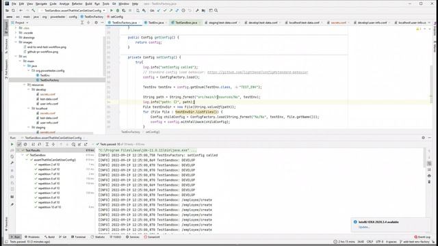Select repetition 10 of 10 test result
Viewport: 438px width, 246px height.
tap(49, 207)
